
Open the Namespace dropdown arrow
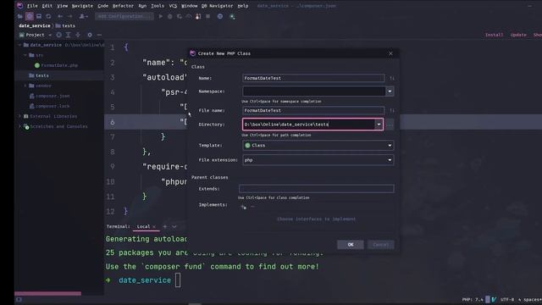(x=390, y=91)
